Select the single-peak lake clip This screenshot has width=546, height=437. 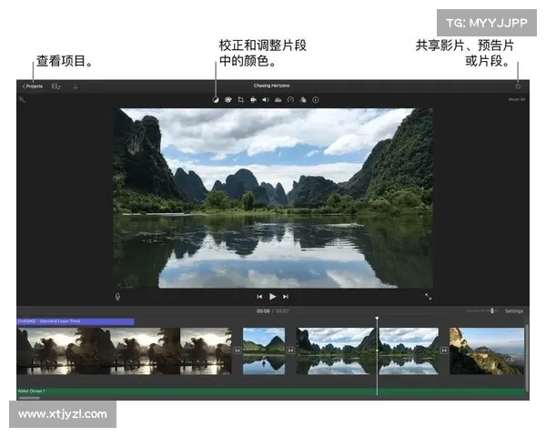click(264, 351)
